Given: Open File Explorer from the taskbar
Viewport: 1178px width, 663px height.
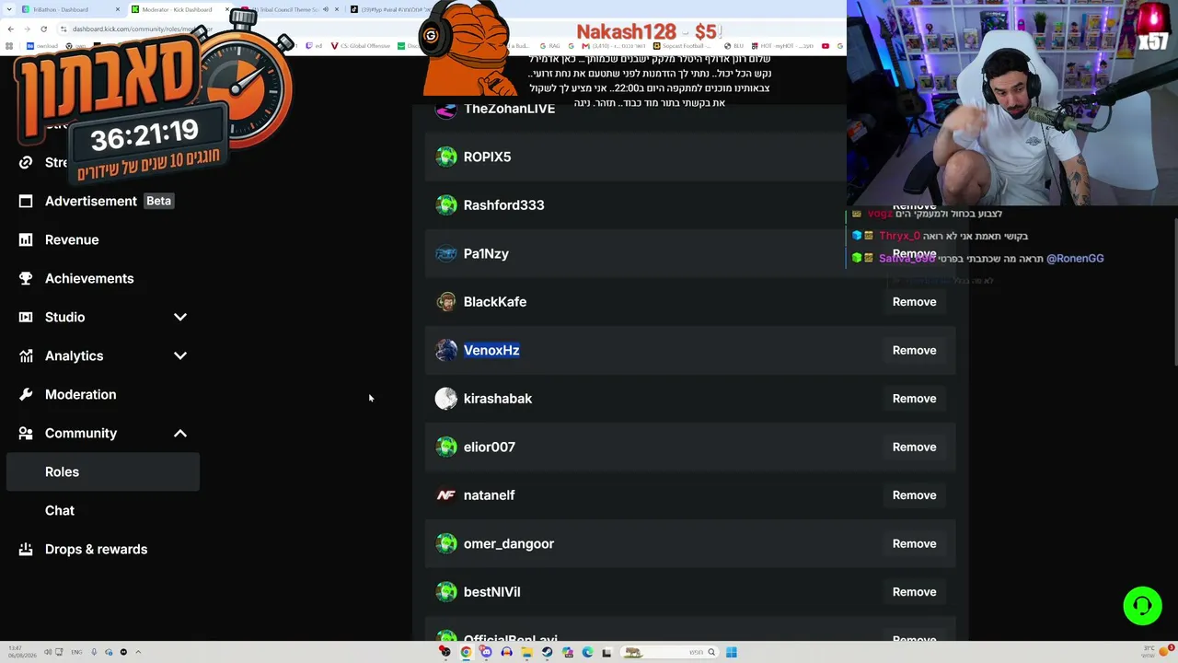Looking at the screenshot, I should [x=526, y=652].
